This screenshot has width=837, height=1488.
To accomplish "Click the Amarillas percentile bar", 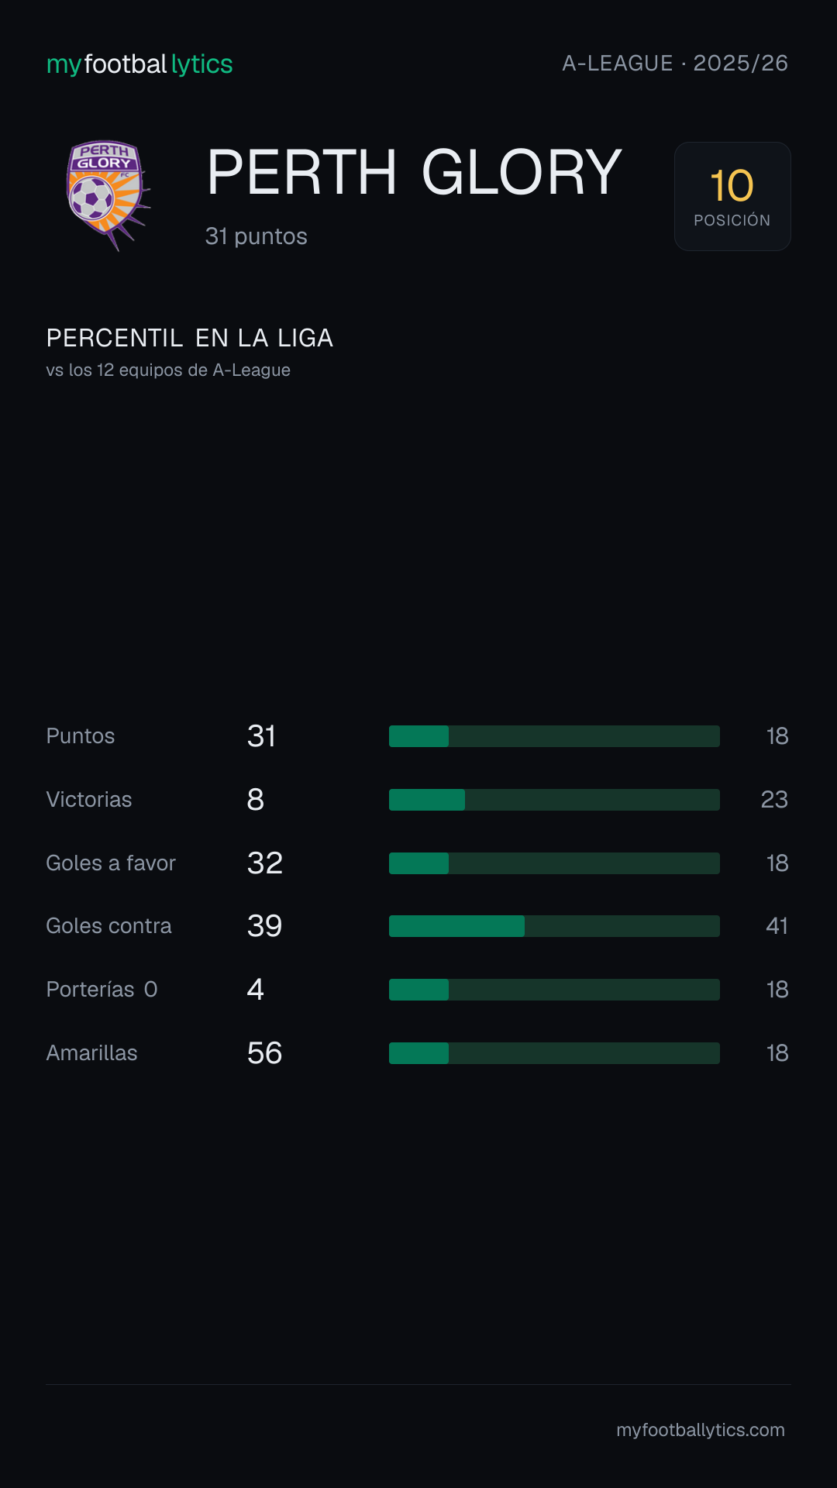I will pyautogui.click(x=554, y=1053).
